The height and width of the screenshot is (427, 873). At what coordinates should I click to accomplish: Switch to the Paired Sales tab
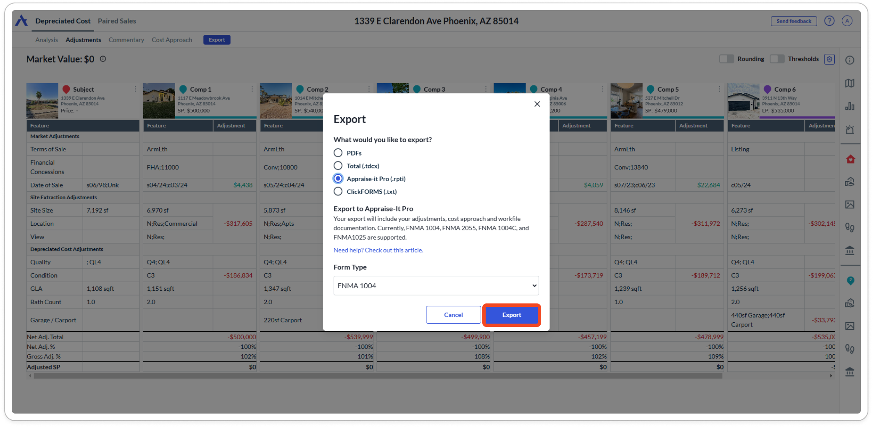coord(117,21)
